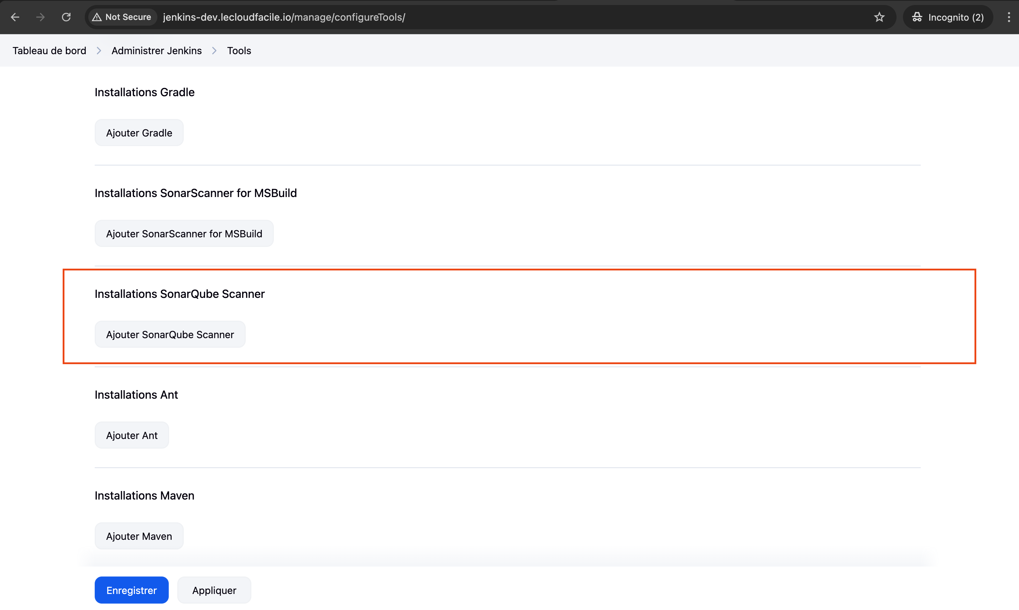Click Ajouter Maven button
Viewport: 1019px width, 610px height.
tap(139, 536)
